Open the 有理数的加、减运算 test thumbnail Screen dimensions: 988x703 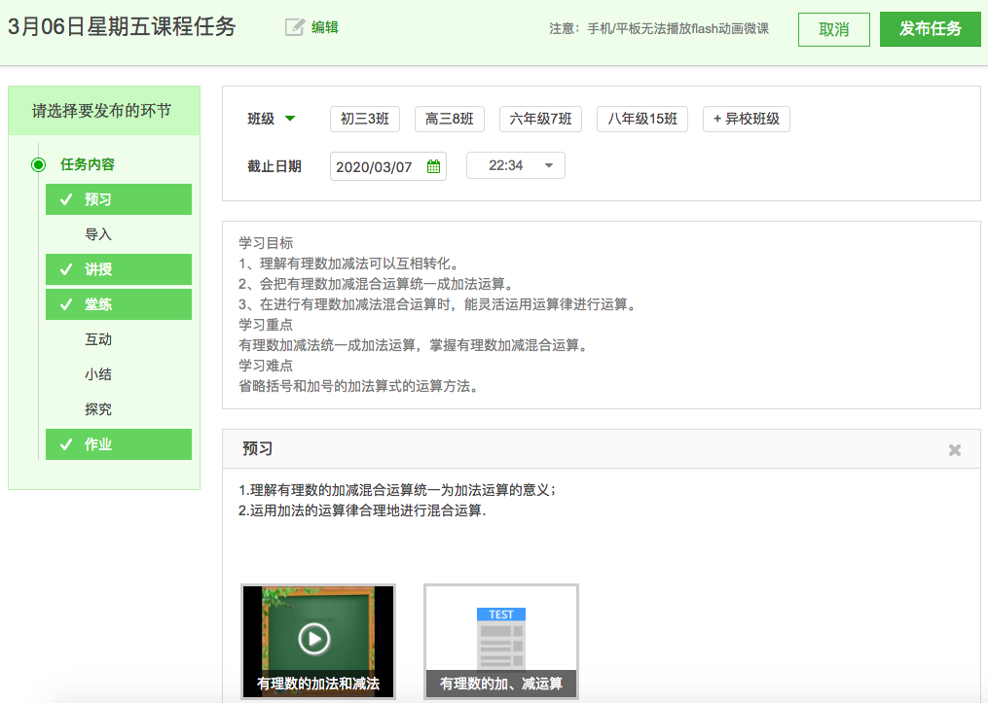click(x=501, y=642)
